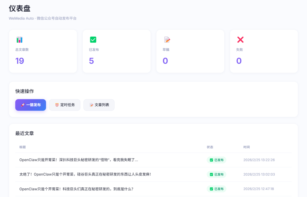
Task: Click the green checkmark icon on 已发布 card
Action: (x=93, y=39)
